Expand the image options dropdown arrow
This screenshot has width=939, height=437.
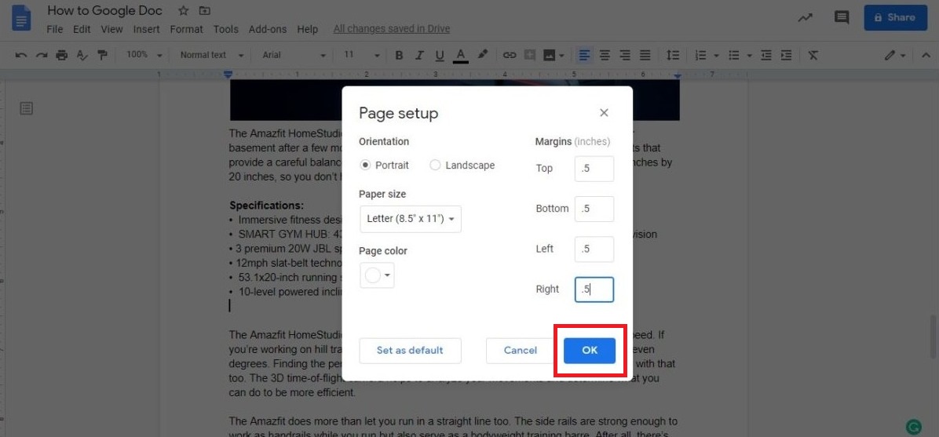click(561, 55)
